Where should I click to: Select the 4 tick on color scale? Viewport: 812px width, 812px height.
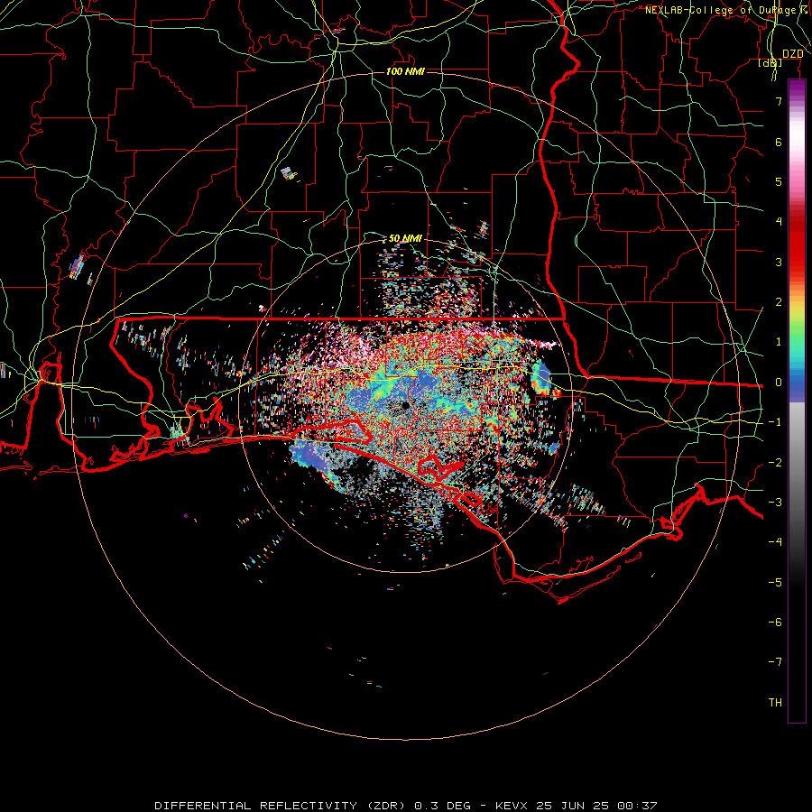(779, 222)
